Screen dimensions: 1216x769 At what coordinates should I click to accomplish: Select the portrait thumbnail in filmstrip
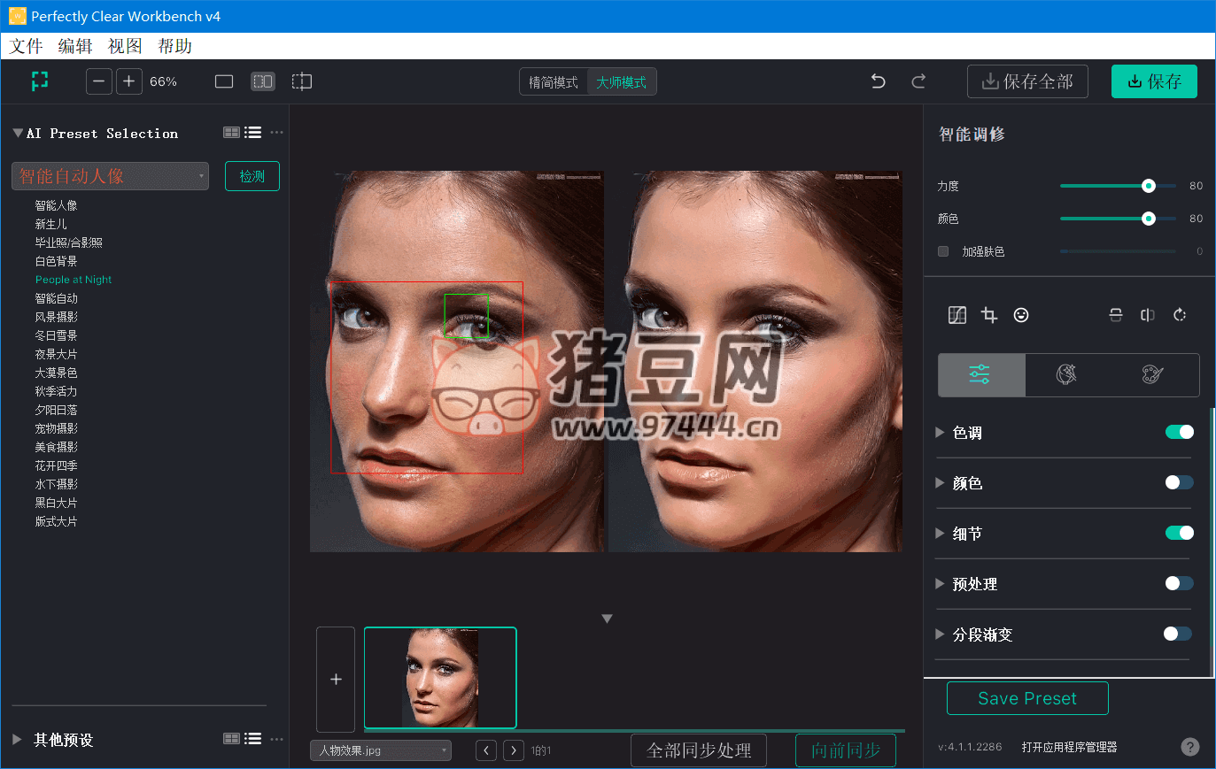440,678
